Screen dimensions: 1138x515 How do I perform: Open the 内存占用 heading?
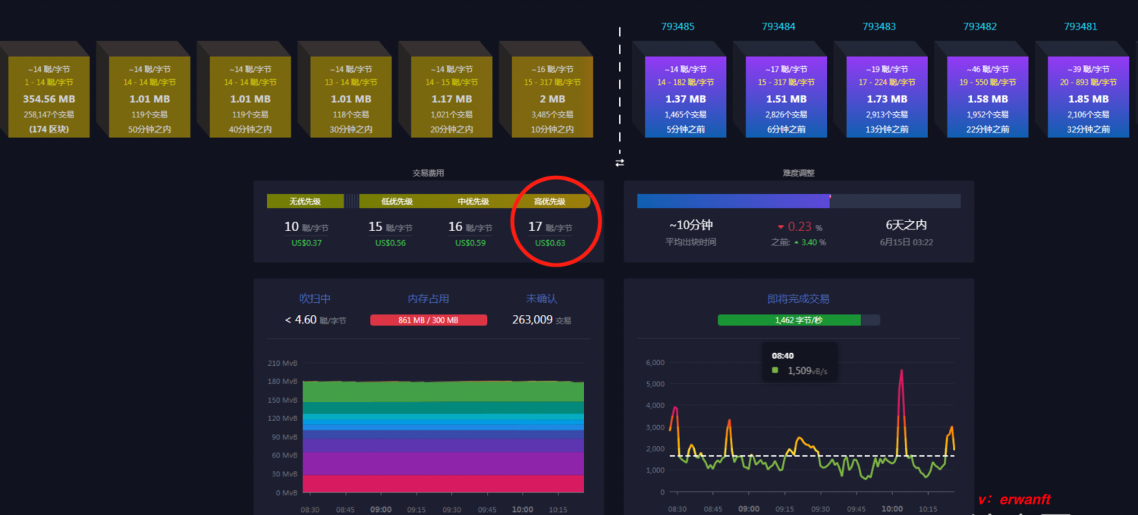[429, 299]
